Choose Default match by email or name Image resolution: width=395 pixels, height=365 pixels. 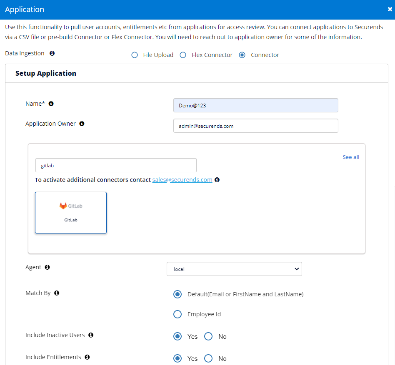pyautogui.click(x=177, y=294)
